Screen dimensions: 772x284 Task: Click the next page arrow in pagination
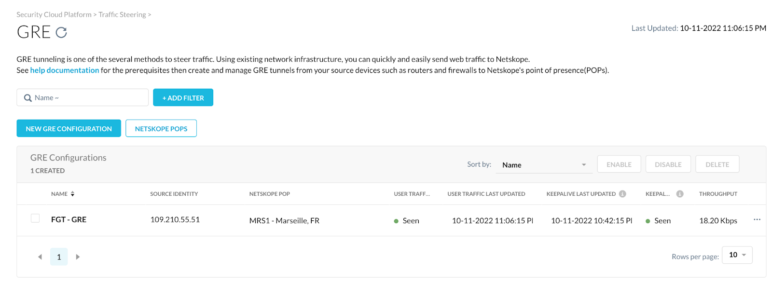tap(78, 257)
